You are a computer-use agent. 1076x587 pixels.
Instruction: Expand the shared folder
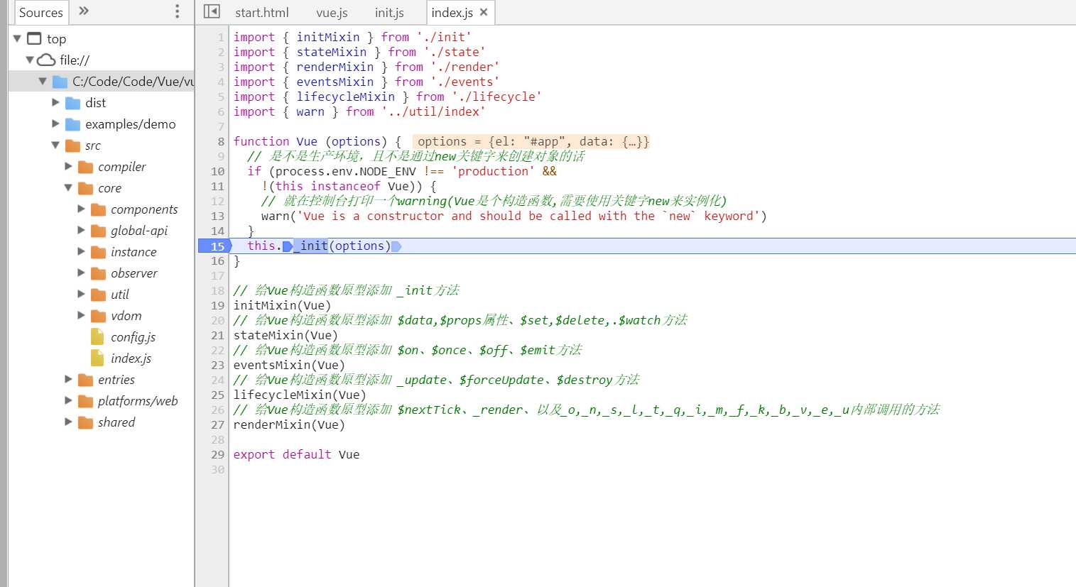pyautogui.click(x=68, y=422)
